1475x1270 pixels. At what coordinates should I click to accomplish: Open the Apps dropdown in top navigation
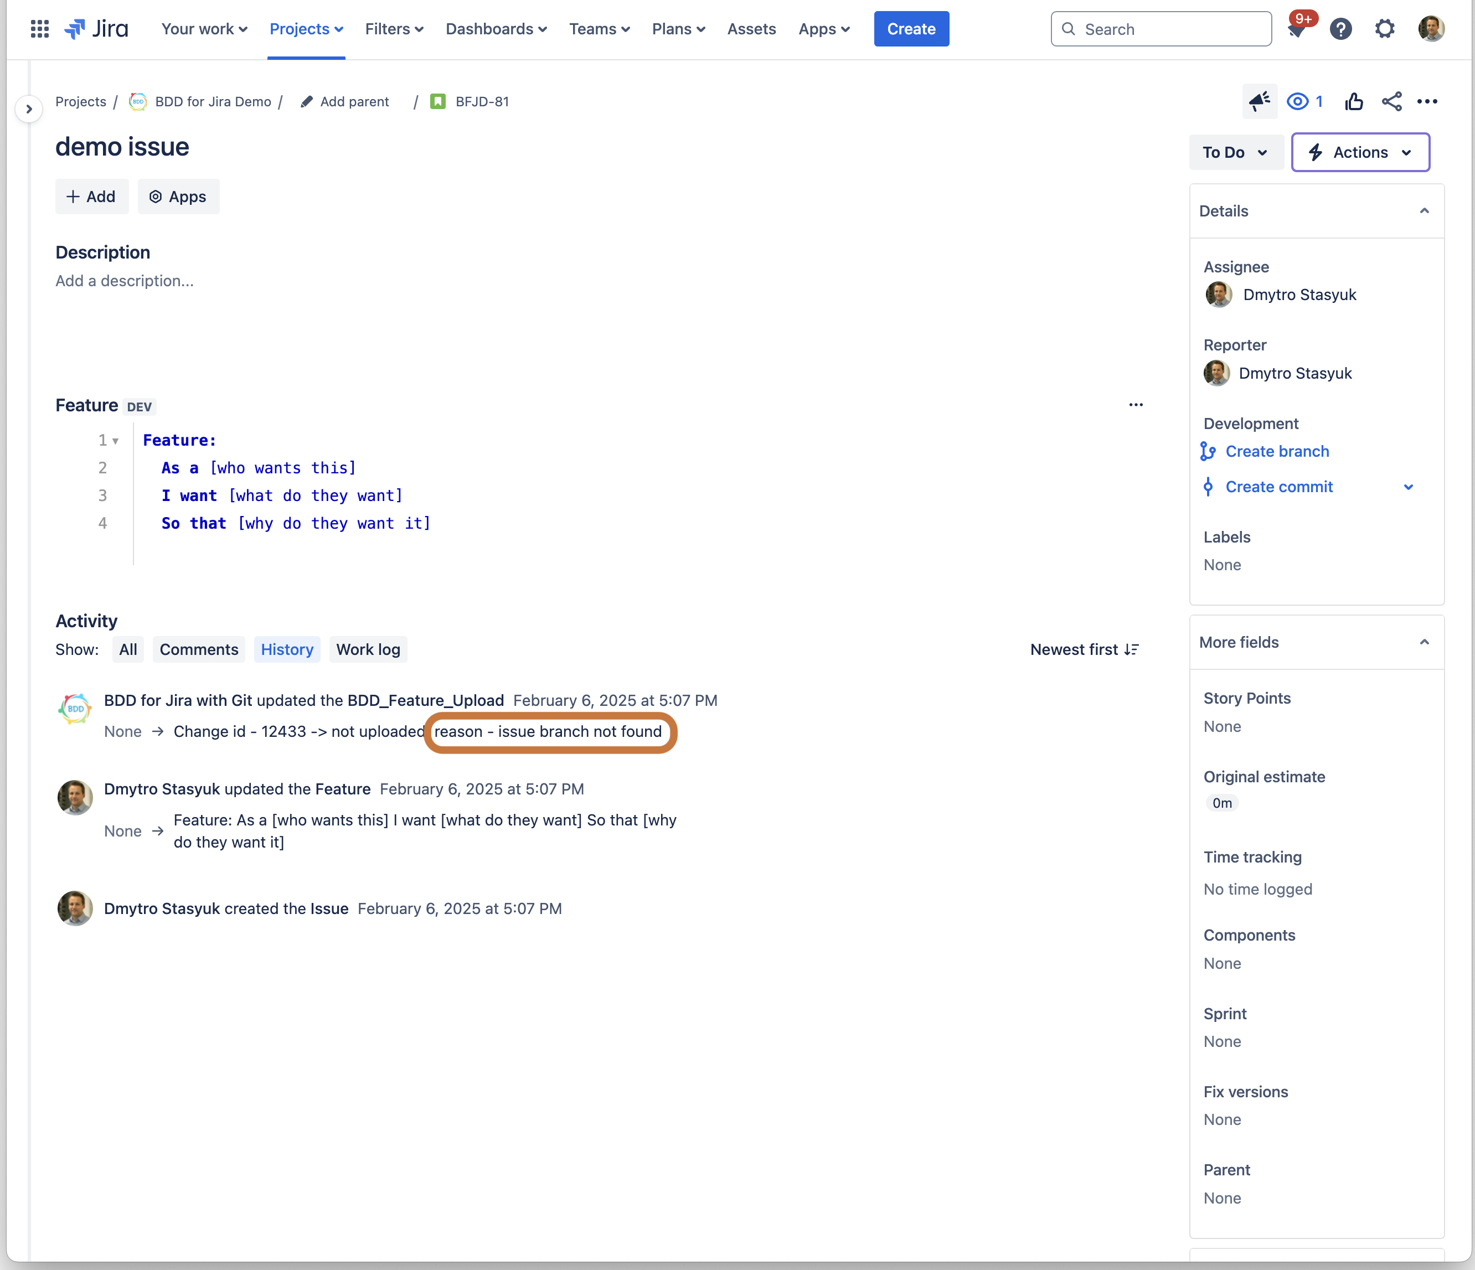pyautogui.click(x=824, y=29)
